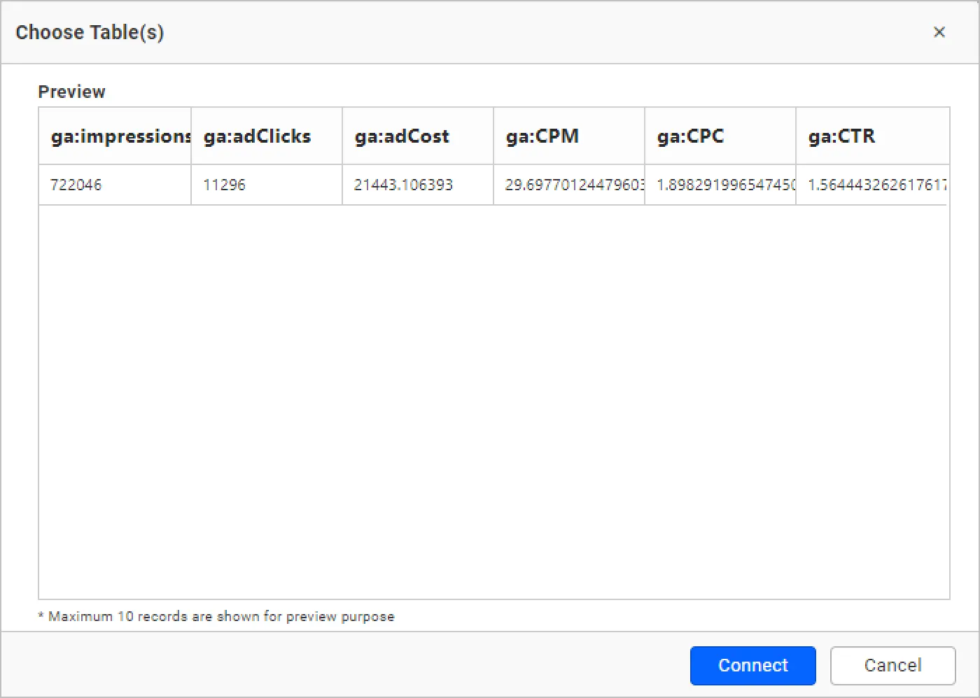Select the 1.5644 CTR value cell
The width and height of the screenshot is (980, 698).
point(871,185)
